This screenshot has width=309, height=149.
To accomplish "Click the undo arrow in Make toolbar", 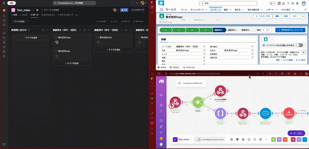I will click(255, 139).
